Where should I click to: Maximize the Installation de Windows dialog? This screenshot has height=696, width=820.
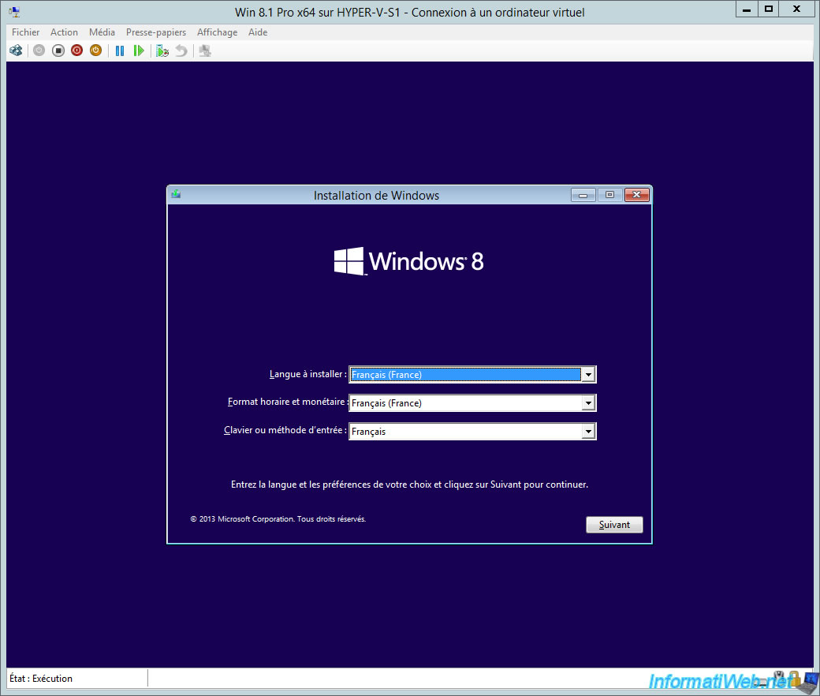click(x=609, y=195)
